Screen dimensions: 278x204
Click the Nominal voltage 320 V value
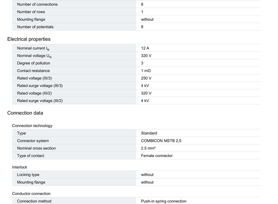point(146,56)
